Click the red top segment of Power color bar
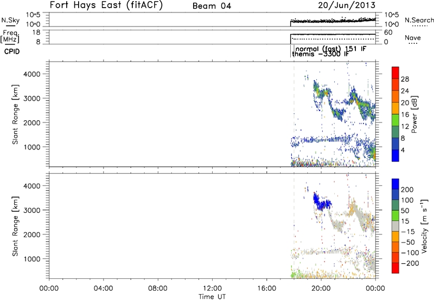434x300 pixels. (395, 73)
